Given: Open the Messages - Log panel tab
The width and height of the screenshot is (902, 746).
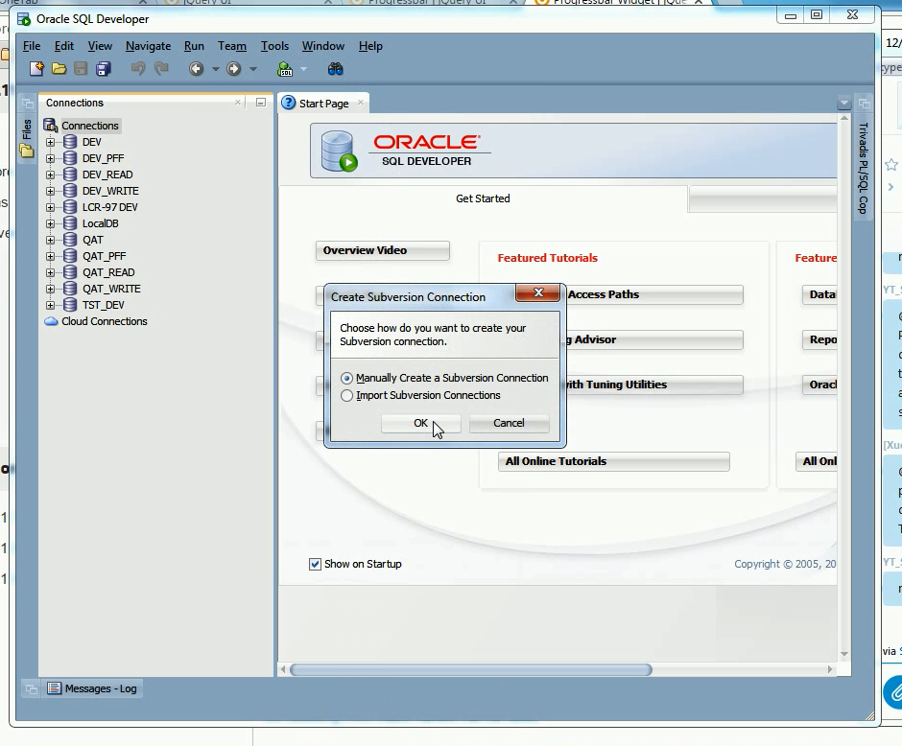Looking at the screenshot, I should (92, 688).
